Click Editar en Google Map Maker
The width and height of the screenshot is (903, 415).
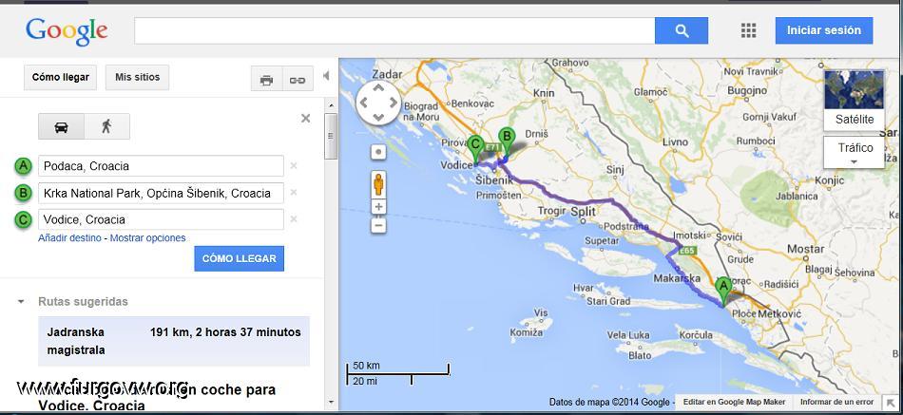click(734, 402)
